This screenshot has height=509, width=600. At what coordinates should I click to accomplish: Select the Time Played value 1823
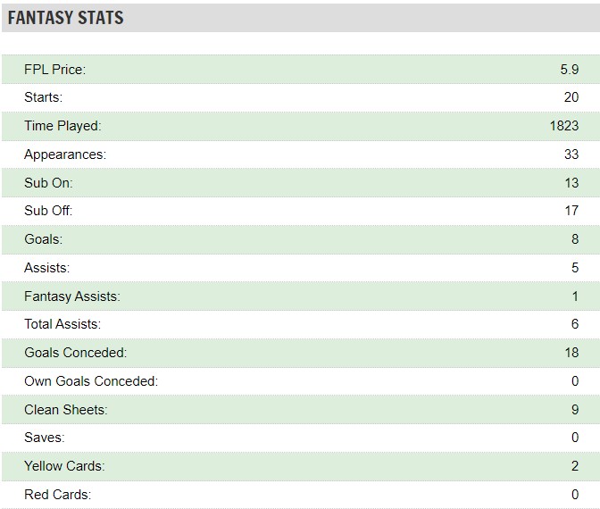coord(564,126)
